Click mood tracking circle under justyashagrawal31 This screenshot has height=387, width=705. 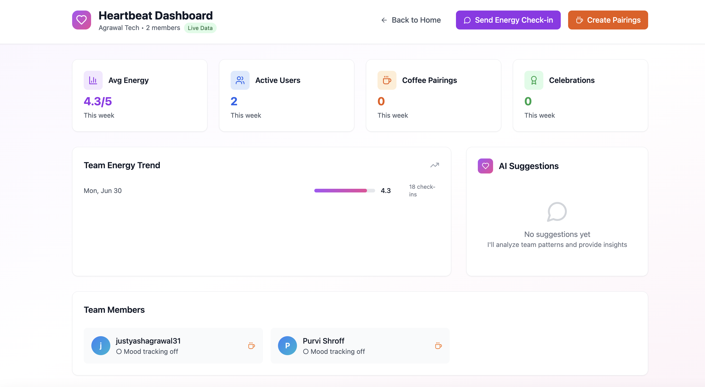pyautogui.click(x=119, y=351)
